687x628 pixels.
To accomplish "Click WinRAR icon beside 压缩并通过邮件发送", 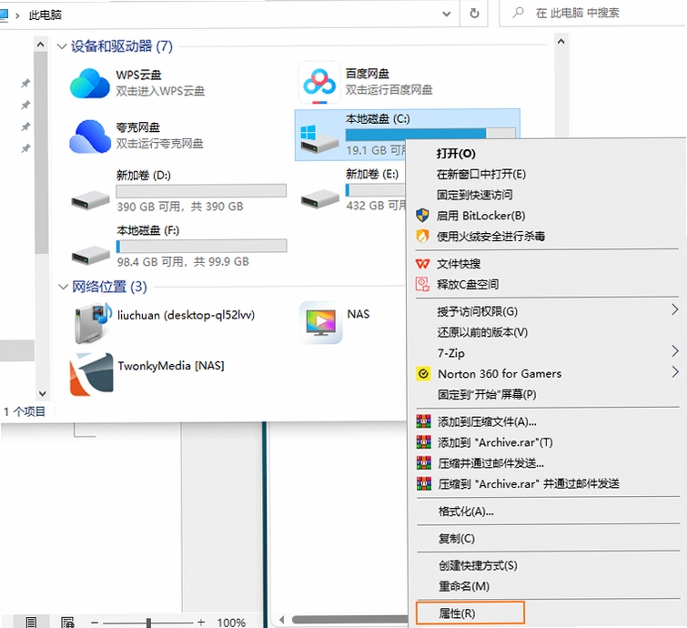I will [x=423, y=462].
